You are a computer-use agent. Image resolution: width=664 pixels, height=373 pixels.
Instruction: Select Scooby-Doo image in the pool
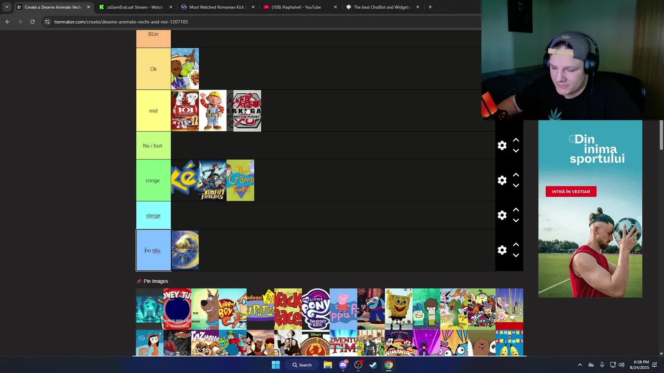click(205, 309)
